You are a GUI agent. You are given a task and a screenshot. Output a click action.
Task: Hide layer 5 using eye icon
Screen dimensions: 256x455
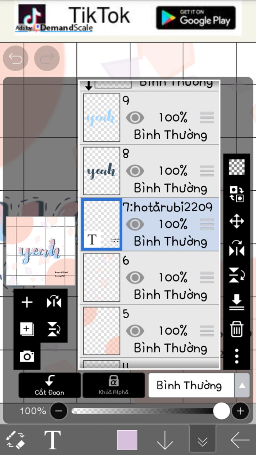135,331
